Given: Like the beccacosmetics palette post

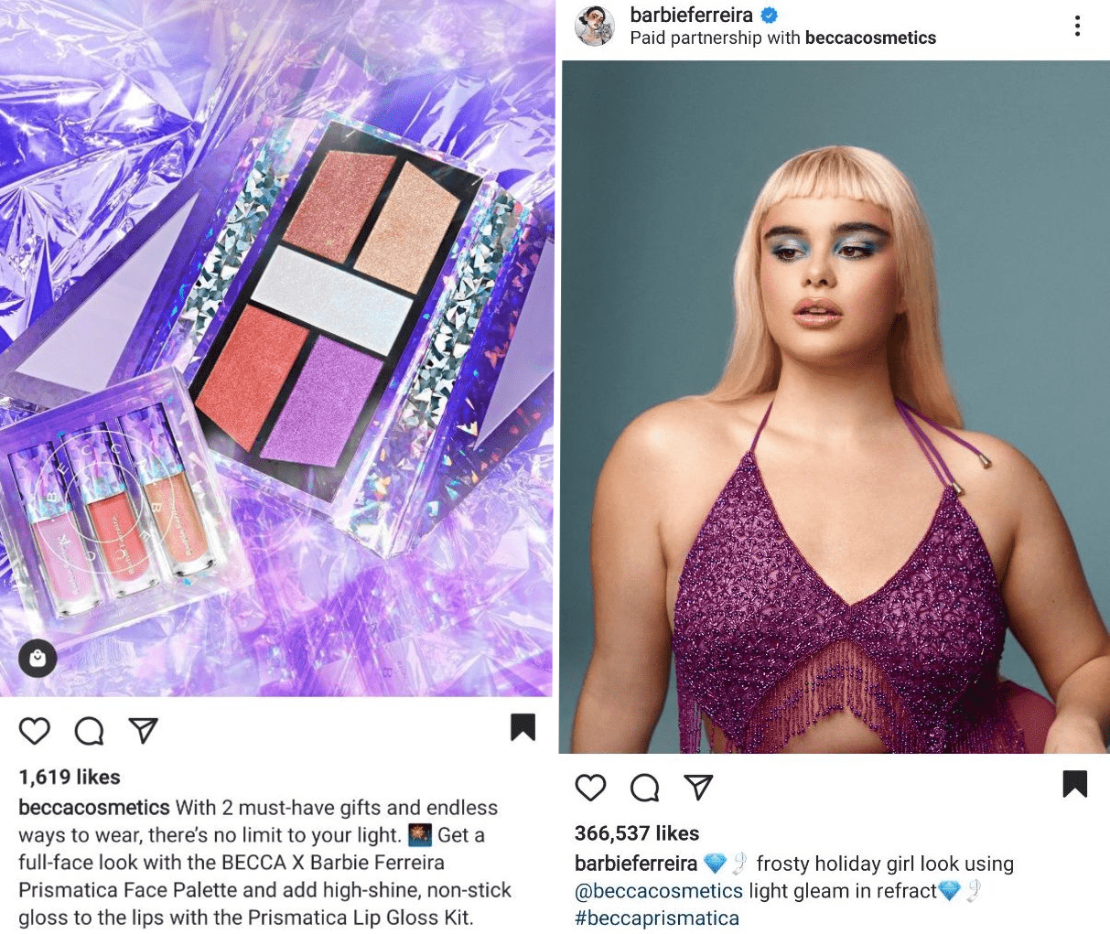Looking at the screenshot, I should click(x=35, y=730).
